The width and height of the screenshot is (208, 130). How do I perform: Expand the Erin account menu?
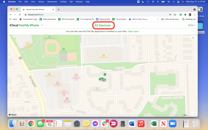pos(192,25)
